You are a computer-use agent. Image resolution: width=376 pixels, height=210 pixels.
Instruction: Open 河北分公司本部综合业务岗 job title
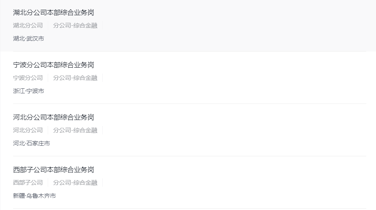pos(53,117)
